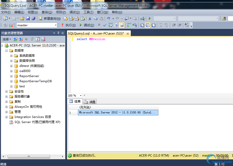
Task: Select the SQLQuery1.sql document tab
Action: point(96,33)
